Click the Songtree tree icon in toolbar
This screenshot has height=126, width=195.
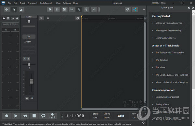coord(128,9)
